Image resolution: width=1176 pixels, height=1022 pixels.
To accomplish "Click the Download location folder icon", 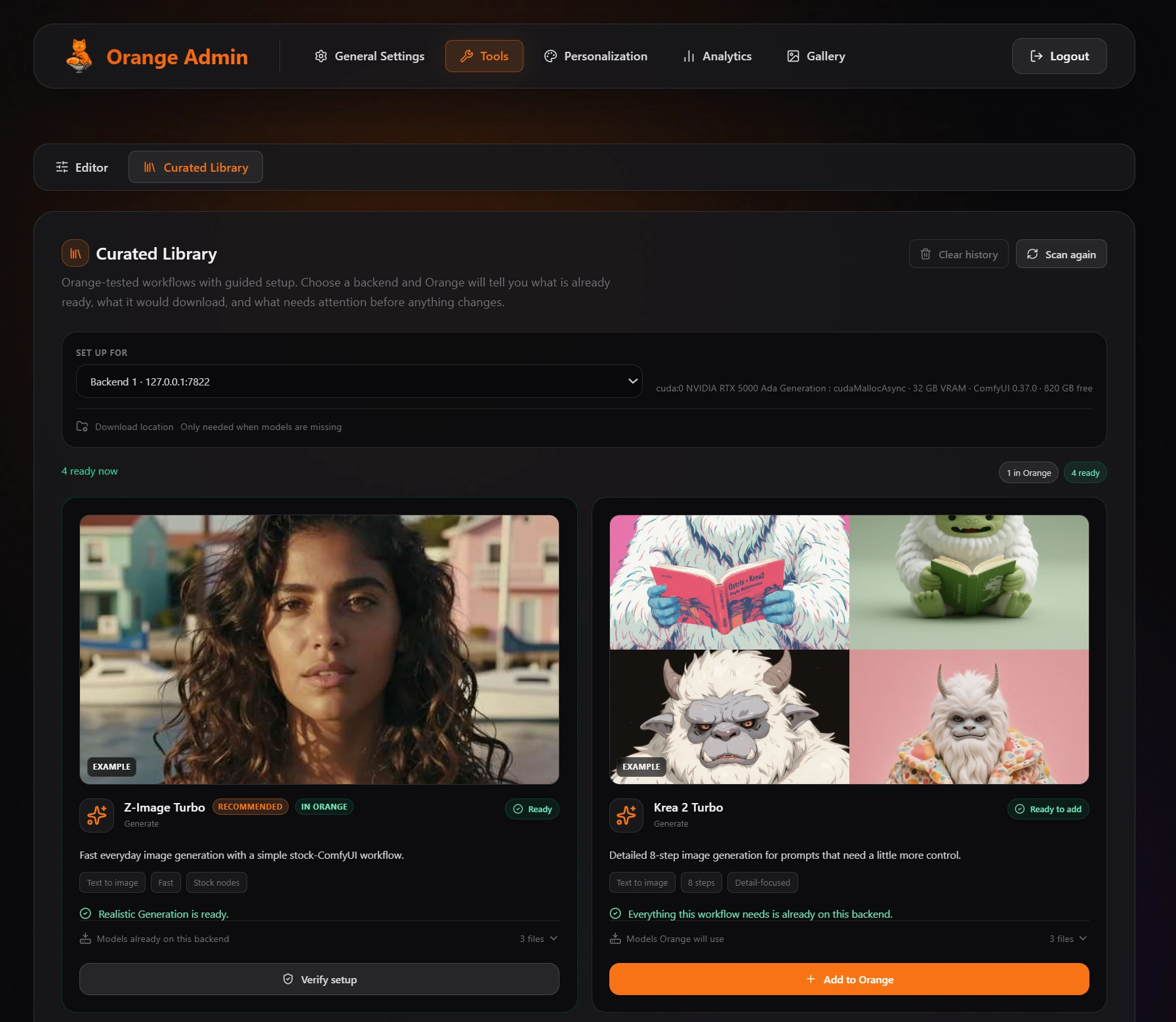I will [x=82, y=426].
